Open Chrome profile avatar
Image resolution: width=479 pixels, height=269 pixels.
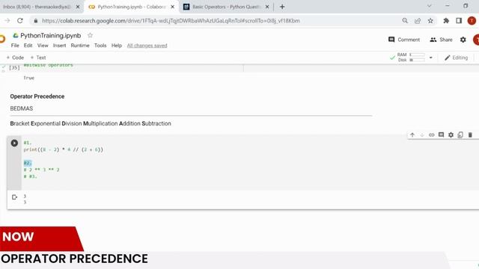[x=472, y=21]
